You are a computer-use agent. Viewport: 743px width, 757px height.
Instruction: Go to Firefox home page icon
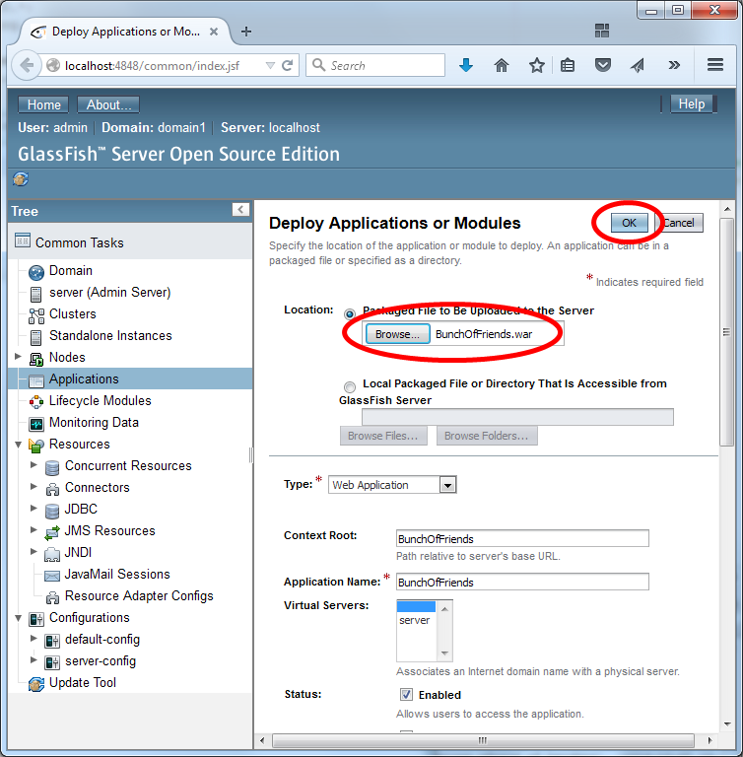(x=502, y=65)
